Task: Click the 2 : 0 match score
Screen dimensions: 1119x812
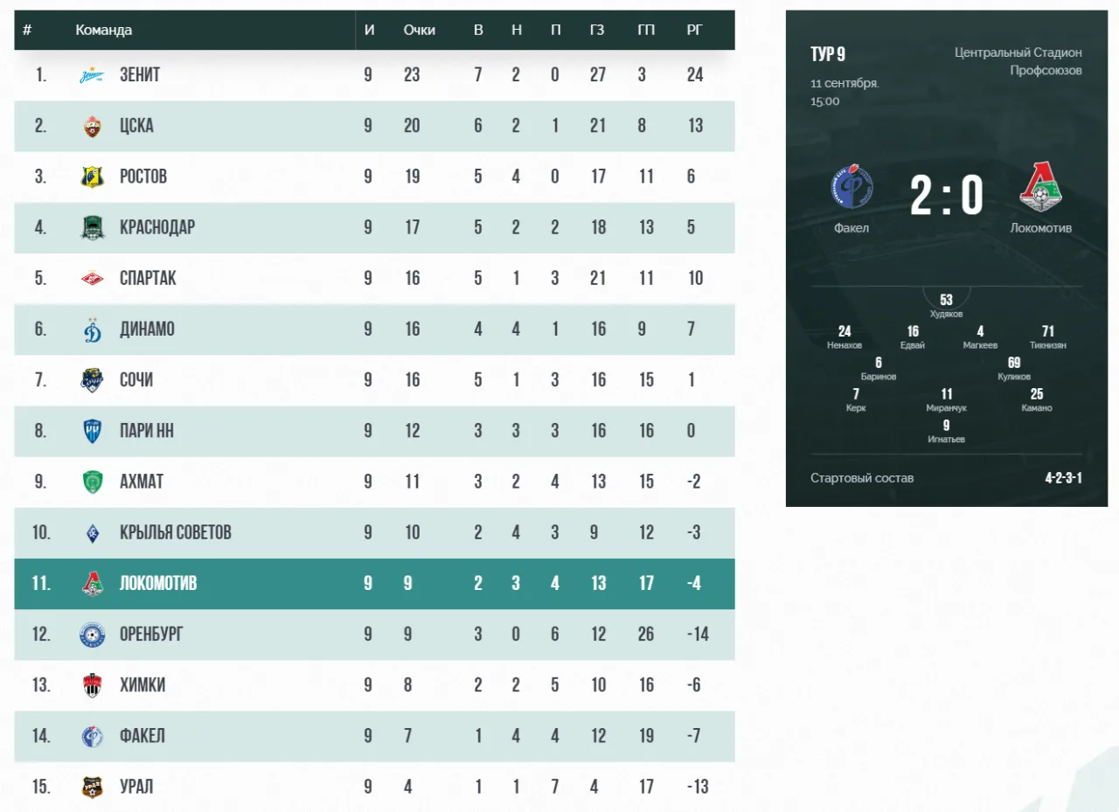Action: coord(946,195)
